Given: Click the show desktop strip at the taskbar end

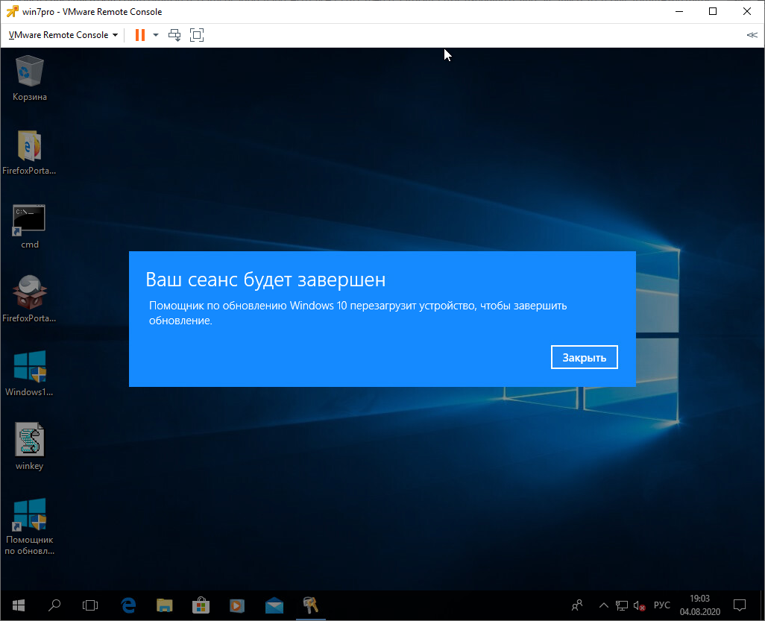Looking at the screenshot, I should pyautogui.click(x=762, y=605).
